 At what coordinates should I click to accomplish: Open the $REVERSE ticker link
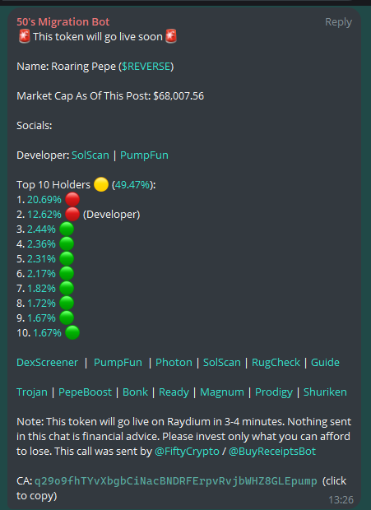[x=146, y=67]
